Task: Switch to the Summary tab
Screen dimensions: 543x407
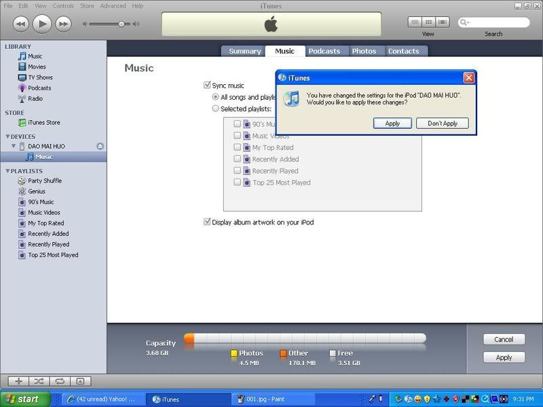Action: (x=244, y=52)
